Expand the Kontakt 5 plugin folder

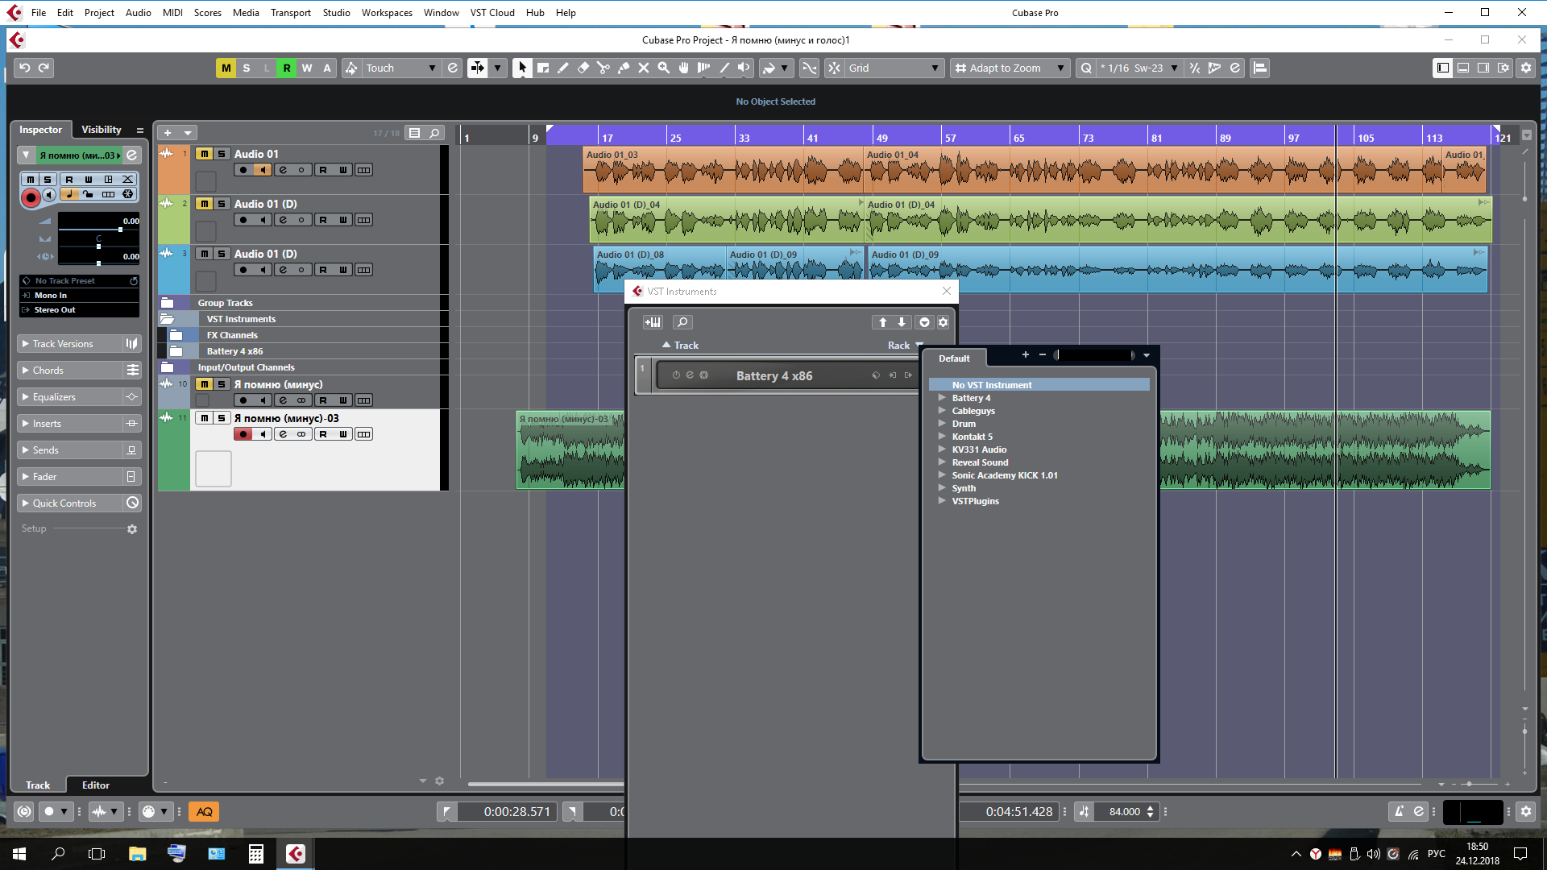pyautogui.click(x=941, y=437)
